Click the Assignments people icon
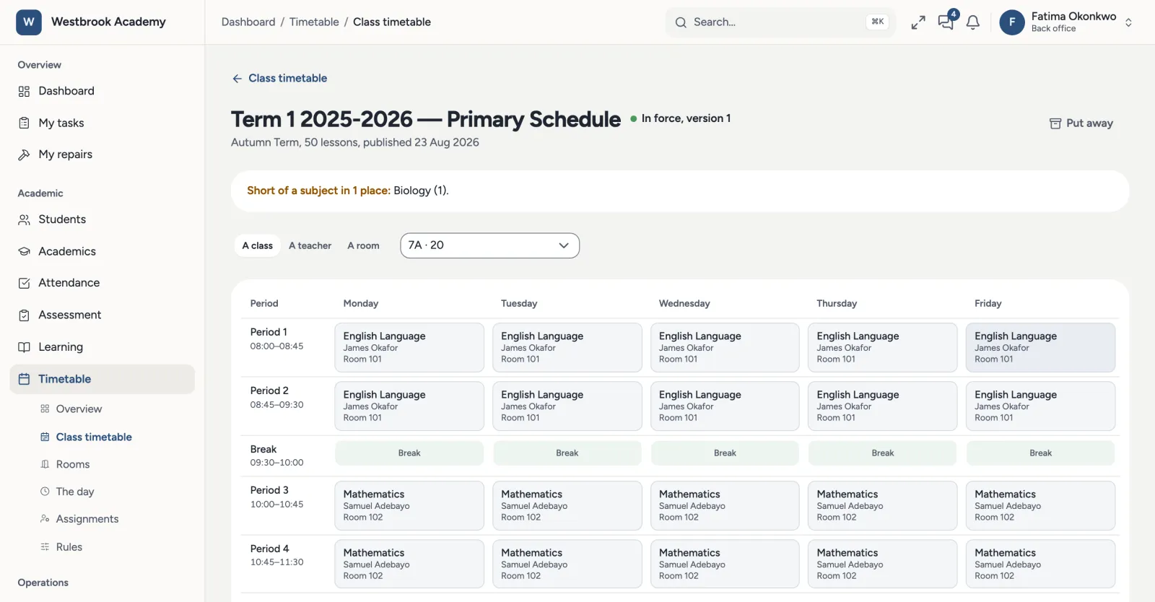Image resolution: width=1155 pixels, height=602 pixels. 45,519
